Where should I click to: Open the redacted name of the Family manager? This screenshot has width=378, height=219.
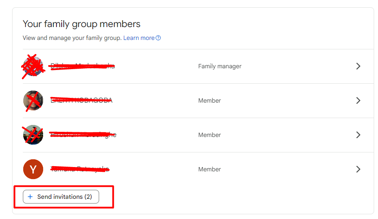point(82,66)
